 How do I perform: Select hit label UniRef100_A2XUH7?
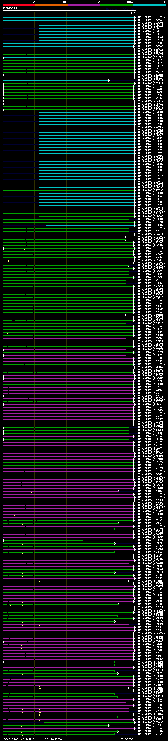pyautogui.click(x=151, y=439)
